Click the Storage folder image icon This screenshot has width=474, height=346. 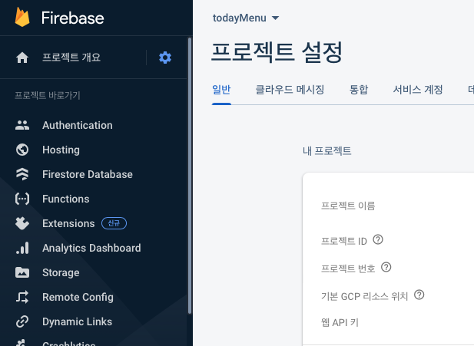point(22,272)
